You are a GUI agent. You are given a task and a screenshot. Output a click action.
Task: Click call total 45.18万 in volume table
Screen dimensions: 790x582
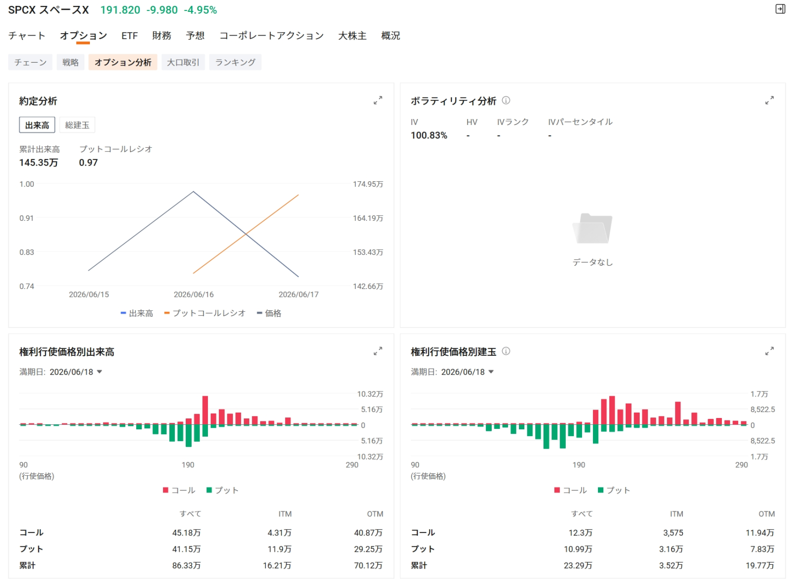[x=186, y=533]
